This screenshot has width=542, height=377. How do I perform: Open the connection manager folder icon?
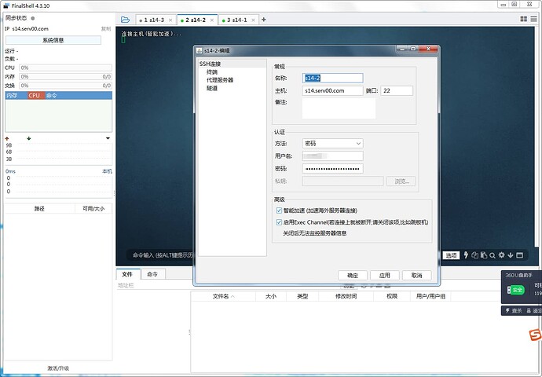125,20
